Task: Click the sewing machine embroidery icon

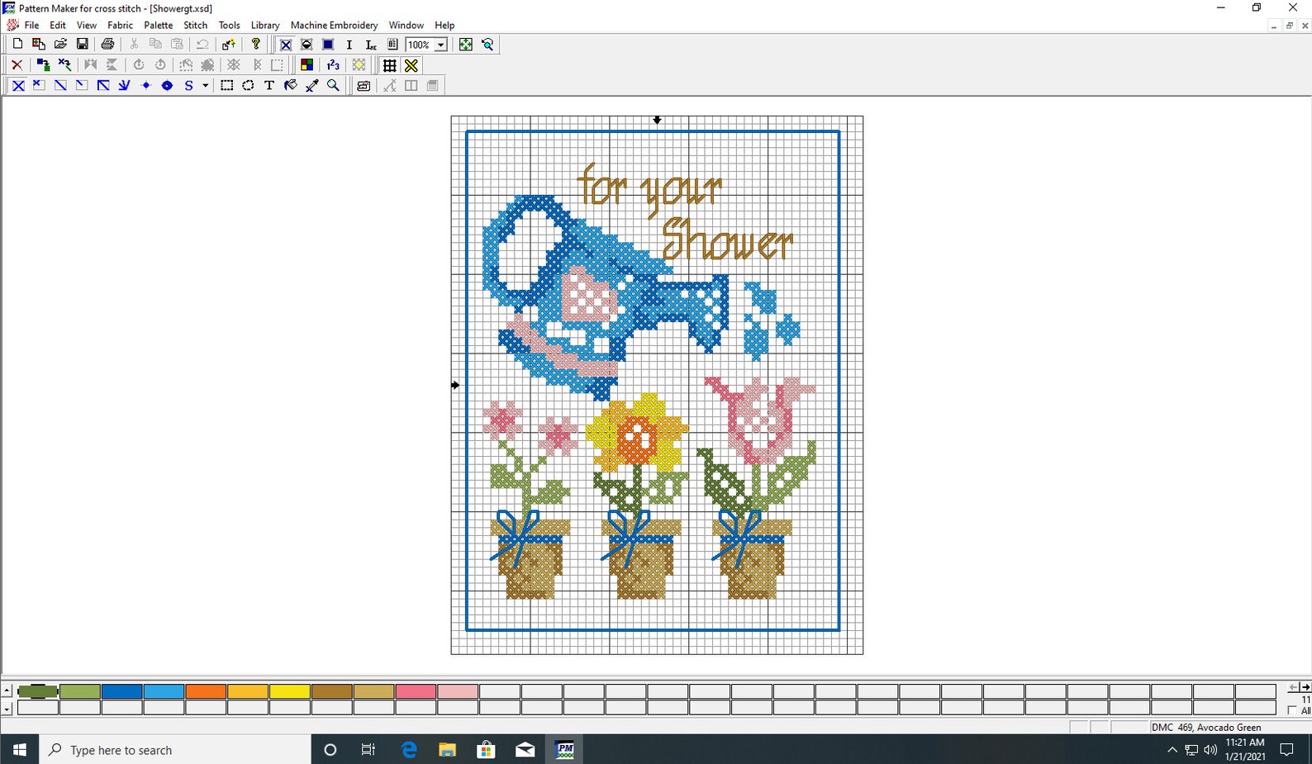Action: [x=364, y=86]
